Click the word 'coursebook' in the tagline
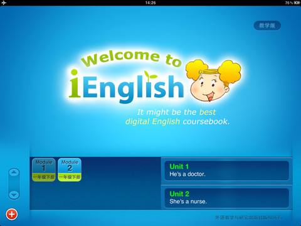Screen dimensions: 301x226 205,122
